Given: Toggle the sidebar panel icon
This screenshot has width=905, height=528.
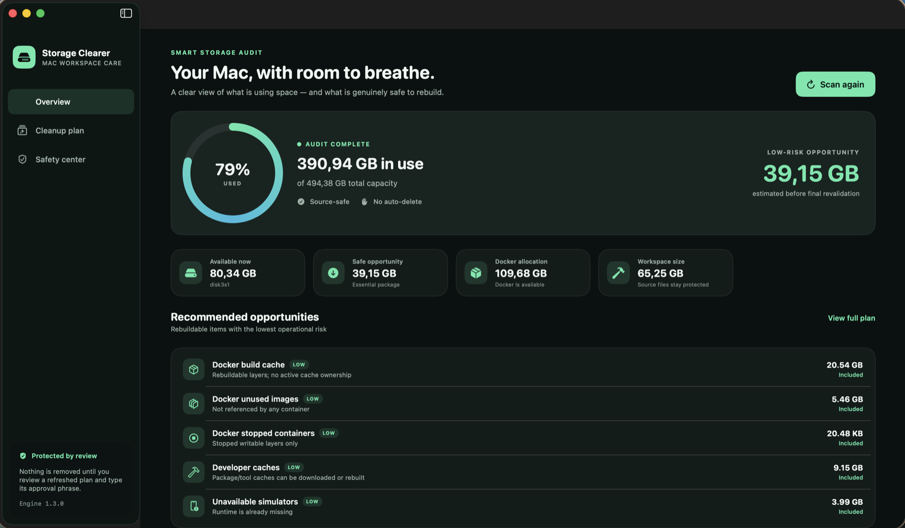Looking at the screenshot, I should [x=126, y=14].
